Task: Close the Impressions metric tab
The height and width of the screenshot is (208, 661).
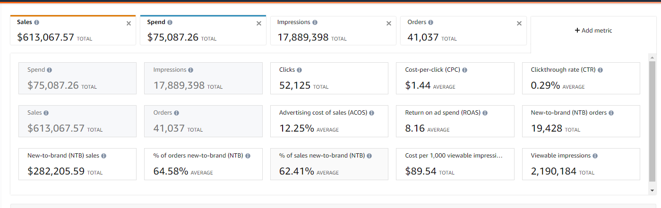Action: (389, 24)
